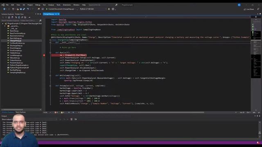Collapse the ChargeStep class outline
The width and height of the screenshot is (262, 147).
click(x=50, y=40)
